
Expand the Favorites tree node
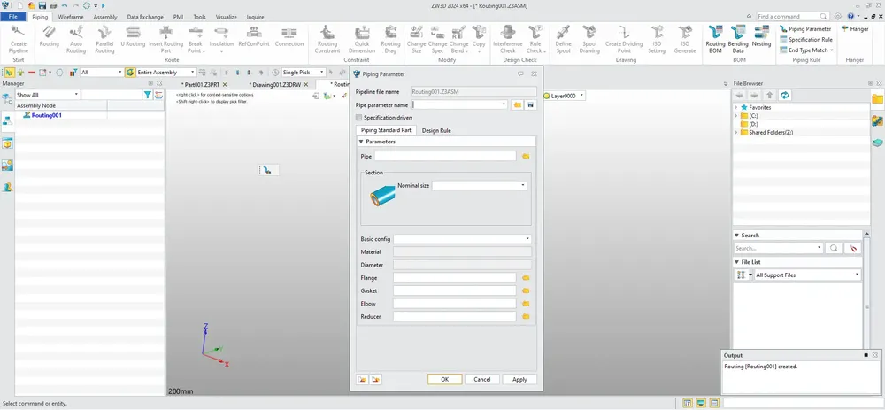736,107
